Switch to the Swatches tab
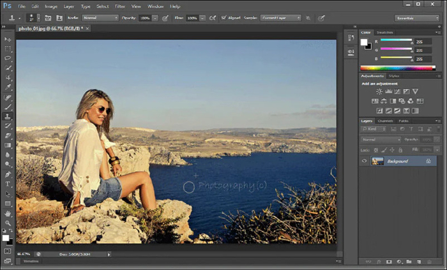 384,33
